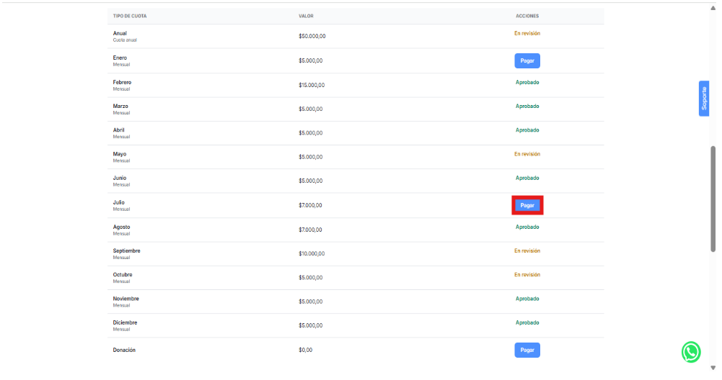Select En revisión status for Octubre
The width and height of the screenshot is (722, 380).
pos(527,275)
